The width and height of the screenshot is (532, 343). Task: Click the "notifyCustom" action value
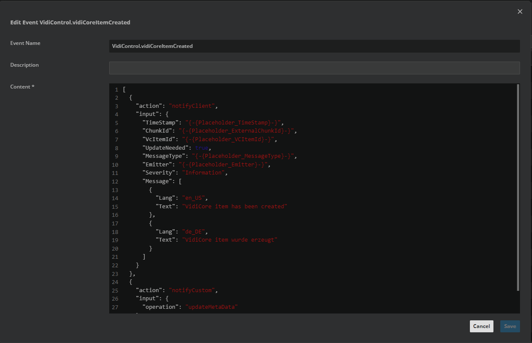(192, 290)
